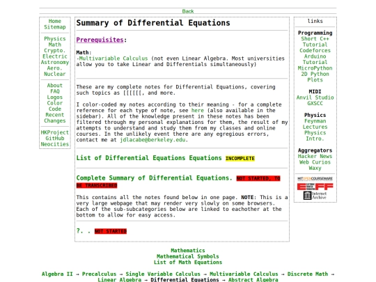The image size is (376, 282).
Task: Follow the Prerequisites heading link
Action: 100,40
